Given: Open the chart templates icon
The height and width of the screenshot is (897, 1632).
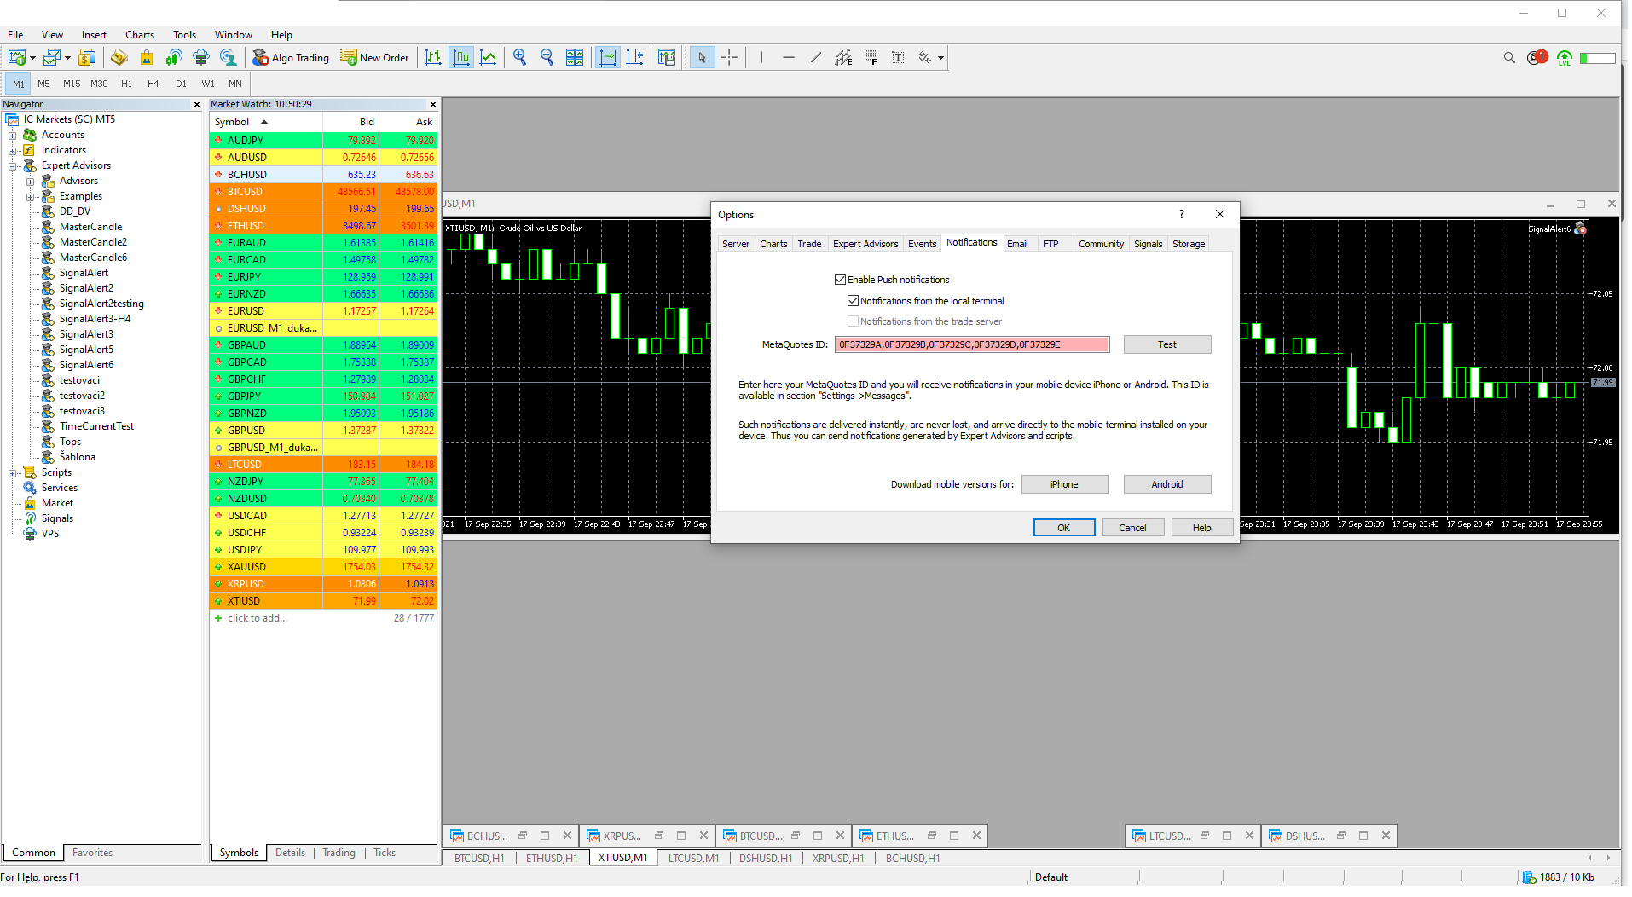Looking at the screenshot, I should [x=667, y=57].
